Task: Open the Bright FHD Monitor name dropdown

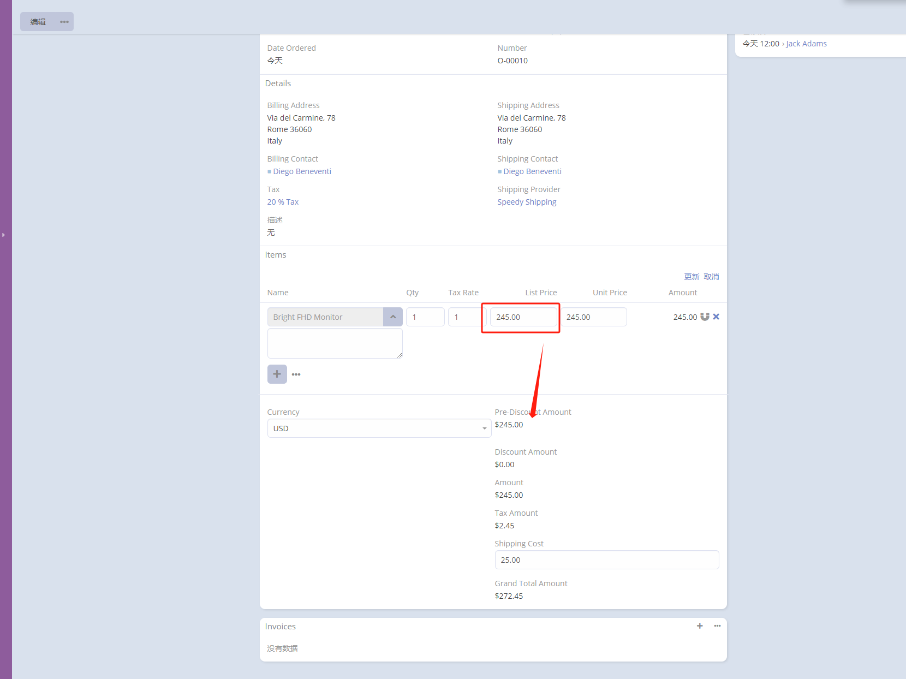Action: [392, 317]
